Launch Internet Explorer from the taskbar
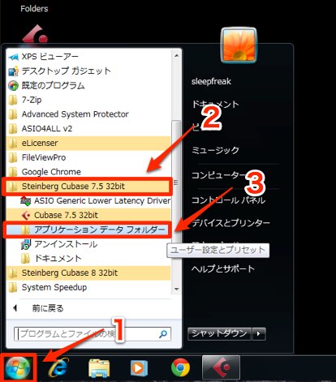Image resolution: width=336 pixels, height=382 pixels. [58, 367]
